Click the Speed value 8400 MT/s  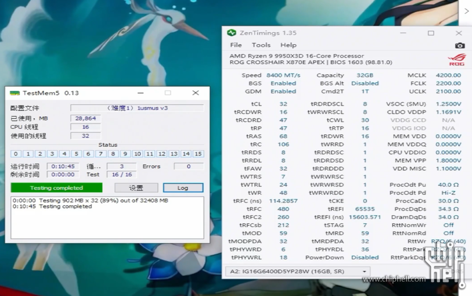(x=283, y=75)
